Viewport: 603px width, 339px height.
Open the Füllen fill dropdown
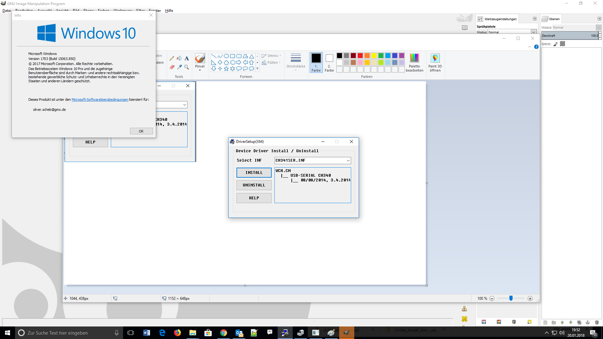point(272,62)
